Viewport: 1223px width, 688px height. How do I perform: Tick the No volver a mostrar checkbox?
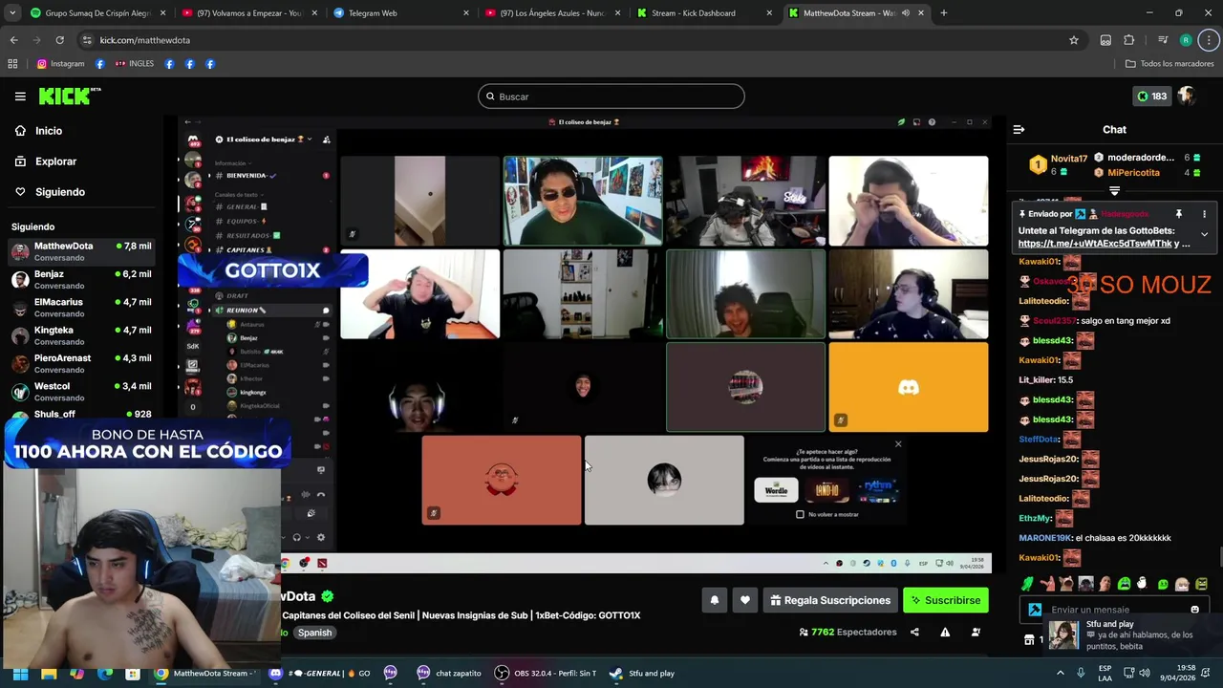coord(801,514)
